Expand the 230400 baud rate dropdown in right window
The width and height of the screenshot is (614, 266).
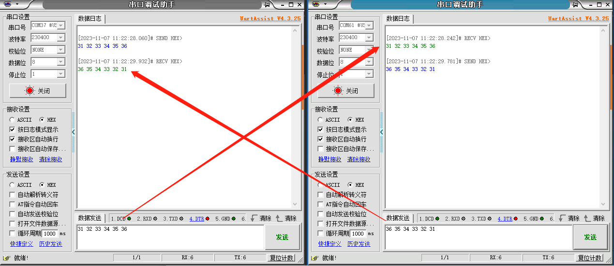click(x=369, y=38)
